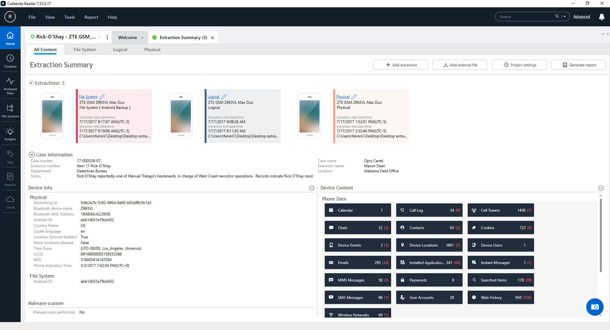Open the Advanced search link
The width and height of the screenshot is (610, 330).
coord(581,16)
